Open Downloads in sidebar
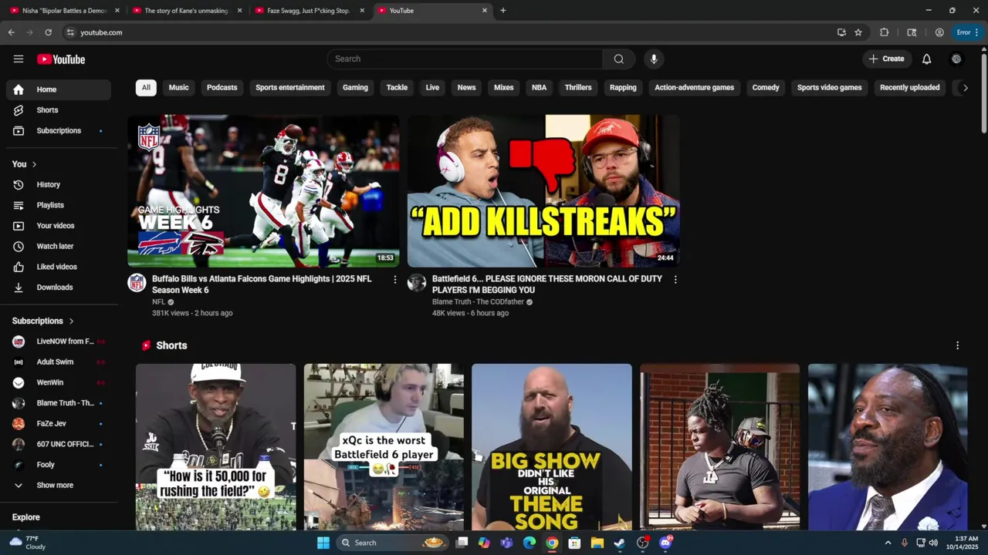The height and width of the screenshot is (555, 988). 59,288
